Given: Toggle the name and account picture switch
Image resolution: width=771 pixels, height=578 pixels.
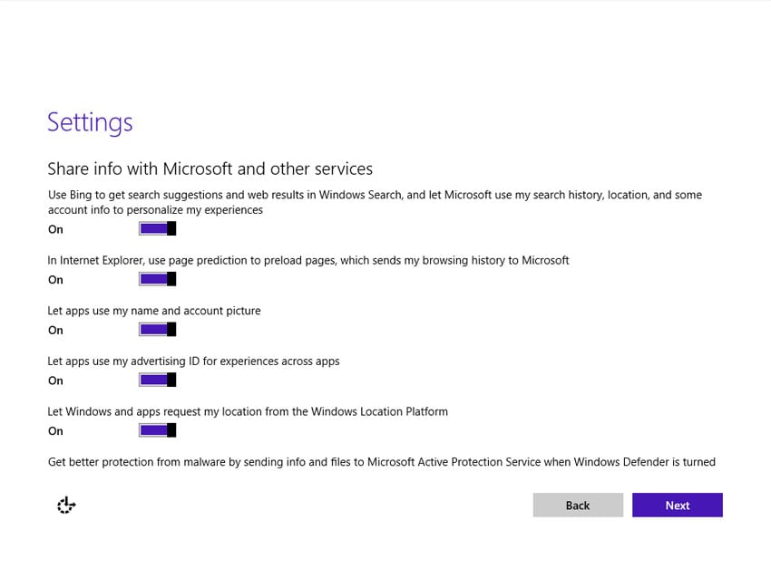Looking at the screenshot, I should (158, 330).
